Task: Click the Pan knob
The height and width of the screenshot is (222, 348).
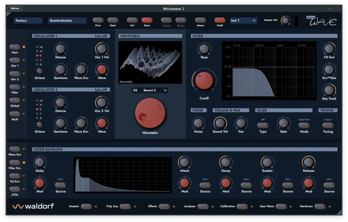Action: coord(241,123)
